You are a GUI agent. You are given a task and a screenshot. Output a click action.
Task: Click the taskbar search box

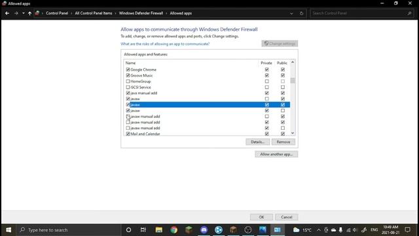(69, 230)
